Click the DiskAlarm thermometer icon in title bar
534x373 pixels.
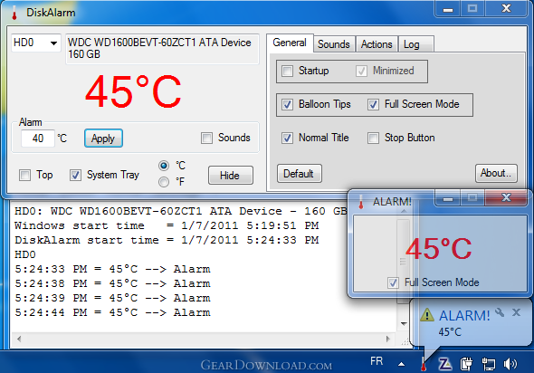pos(14,13)
